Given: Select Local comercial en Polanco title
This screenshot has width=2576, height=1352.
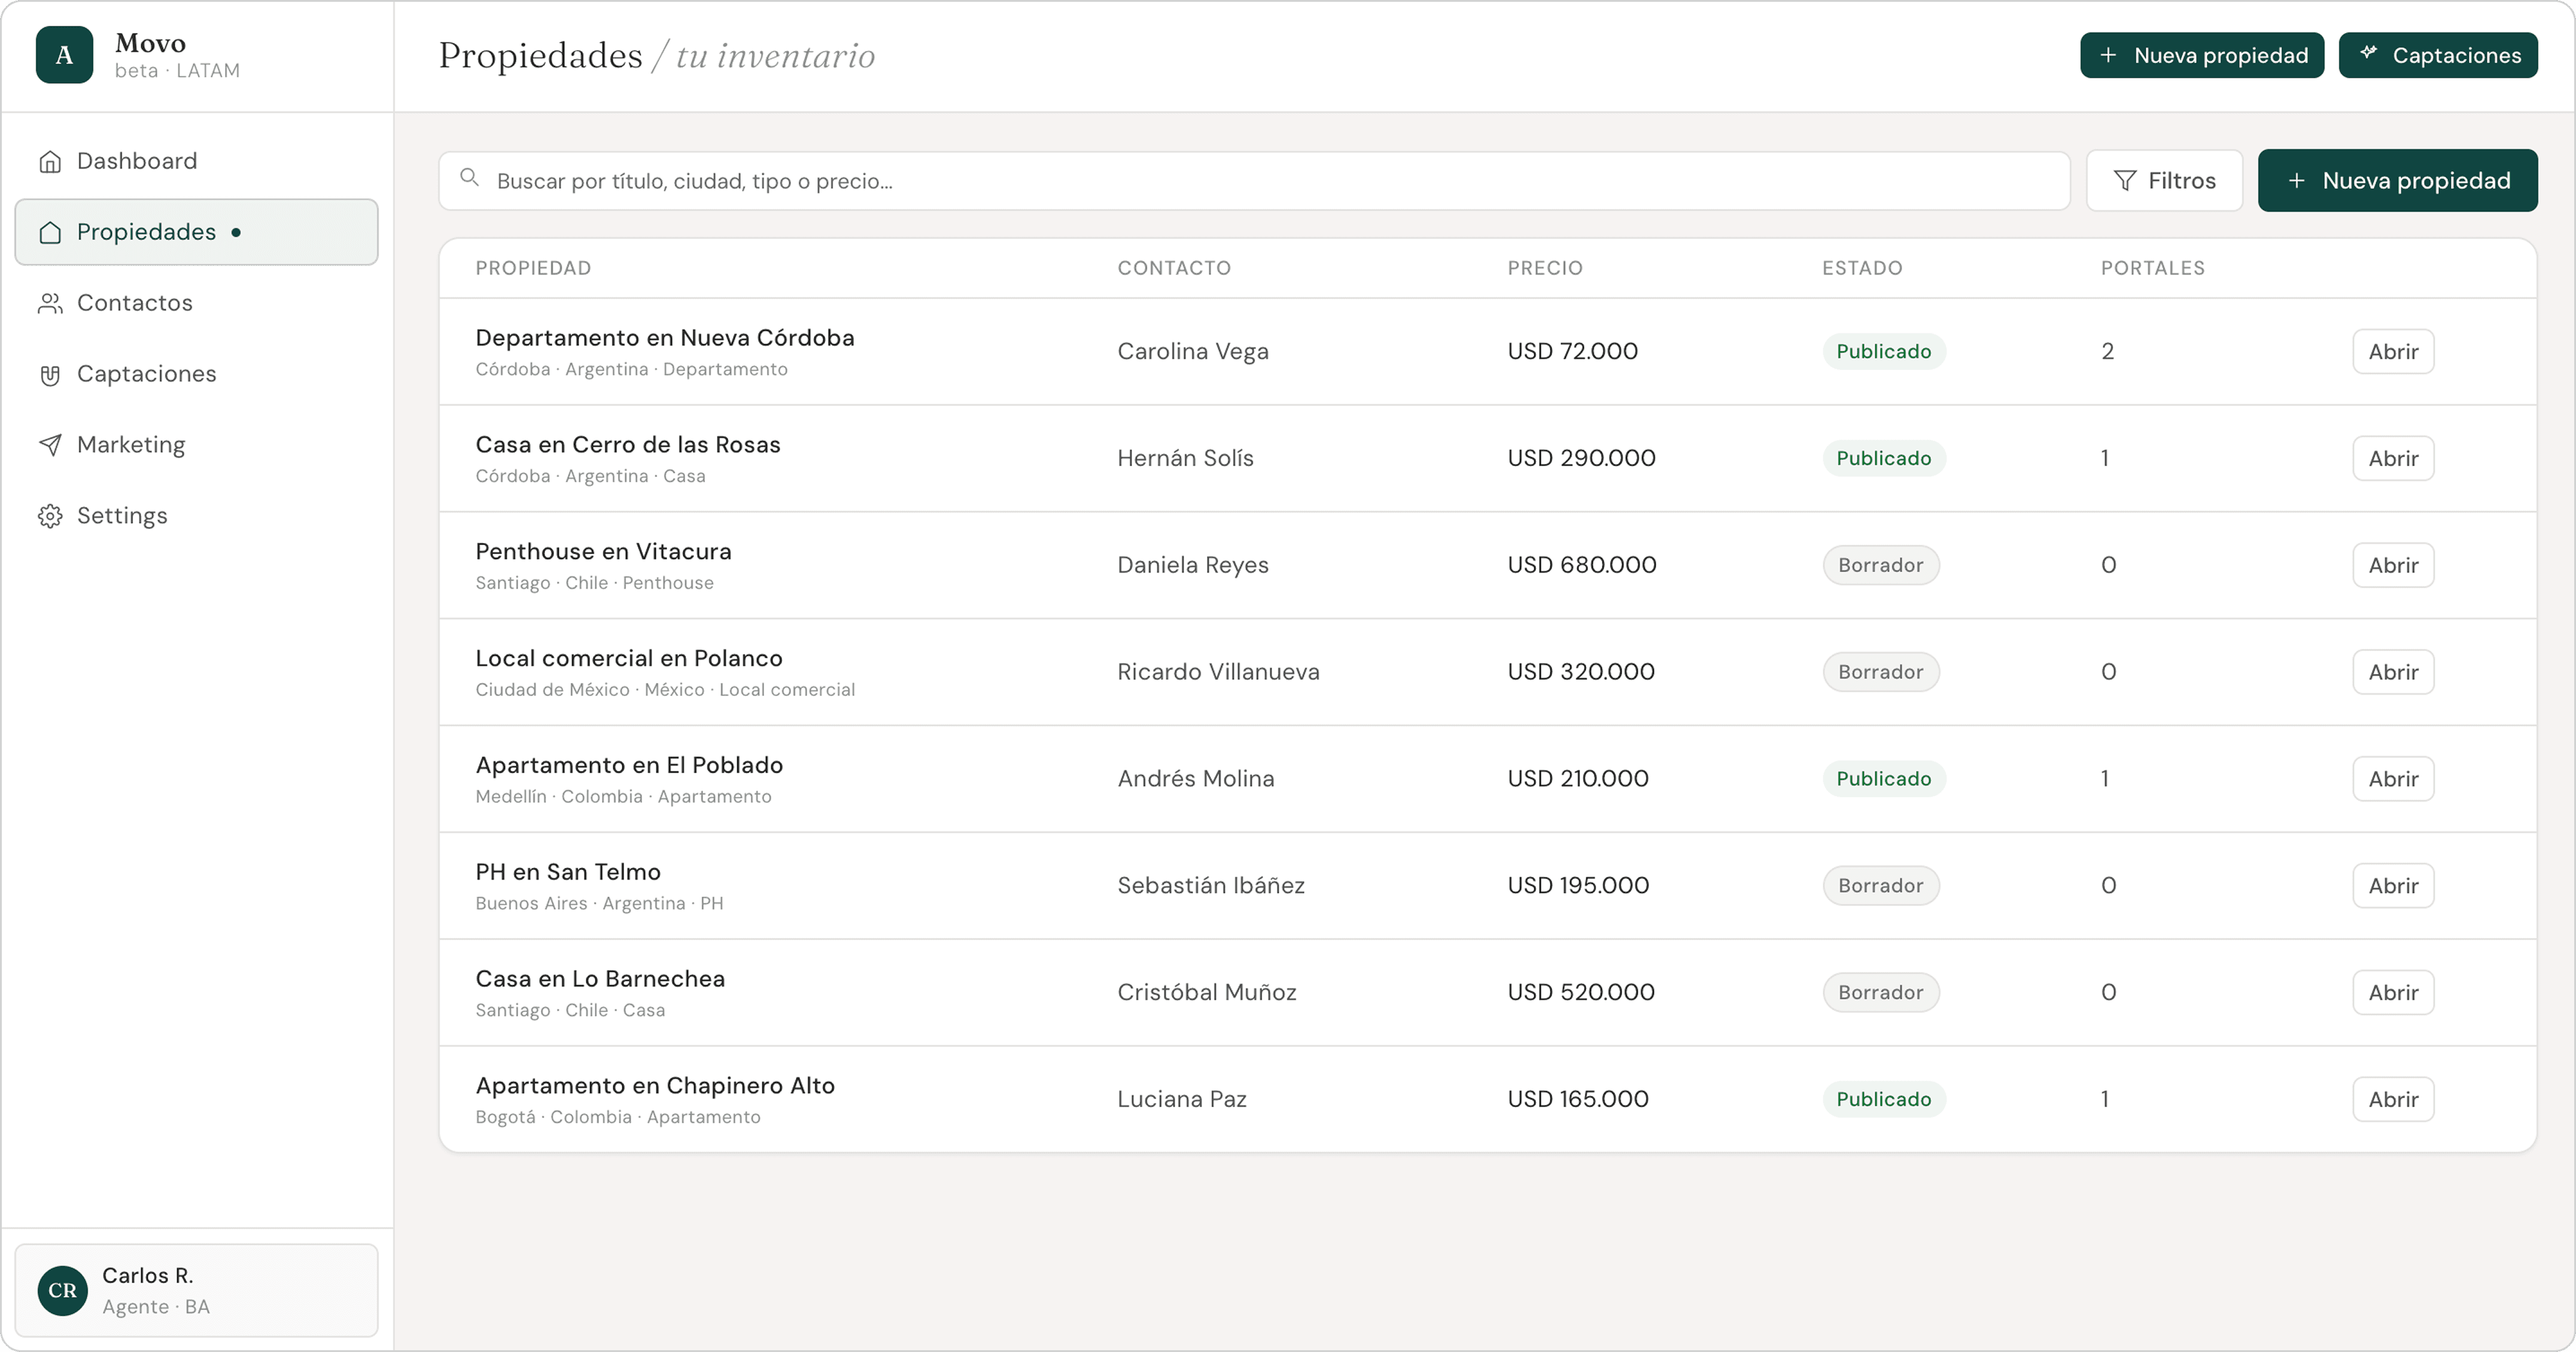Looking at the screenshot, I should pos(629,658).
